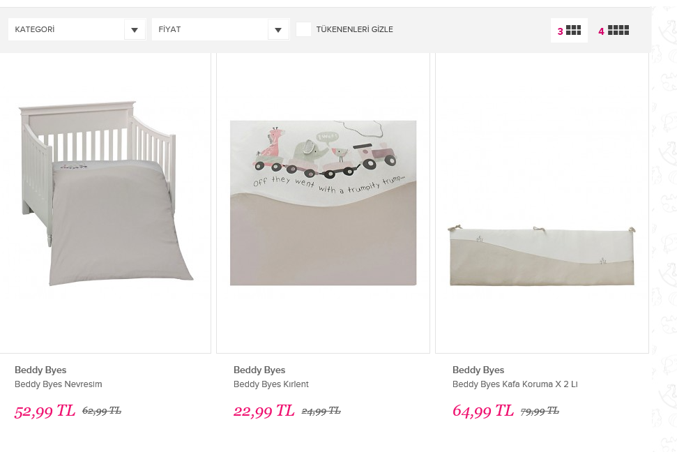Click the brand name above Nevresim
Image resolution: width=677 pixels, height=452 pixels.
(x=40, y=370)
